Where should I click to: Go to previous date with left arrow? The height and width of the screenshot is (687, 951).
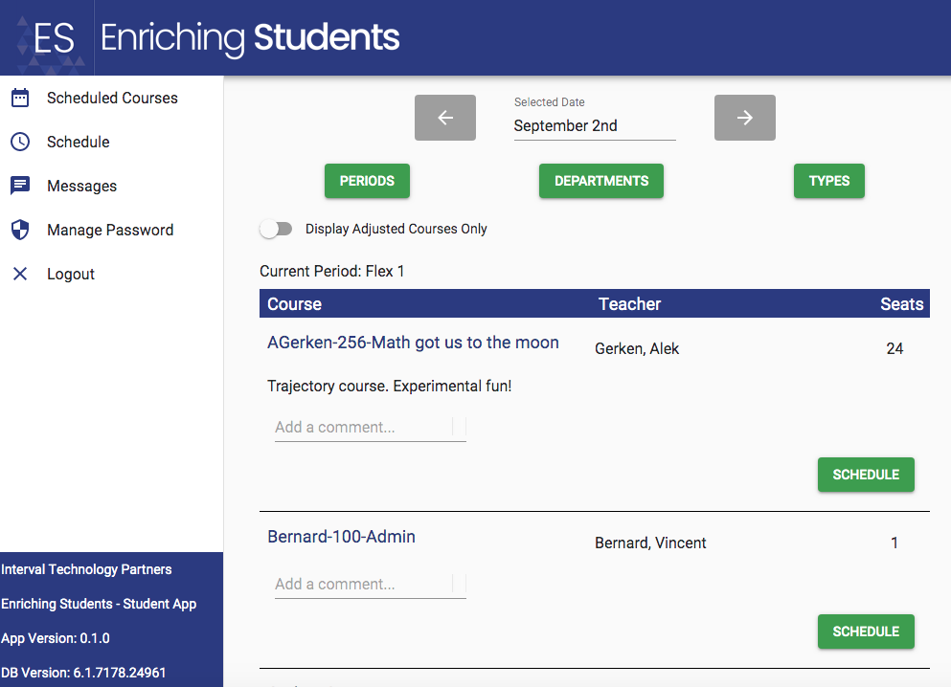point(444,118)
